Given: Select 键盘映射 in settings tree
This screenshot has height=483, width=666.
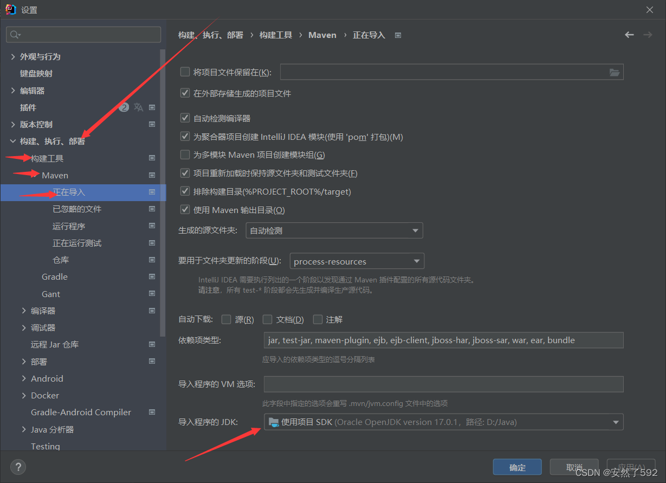Looking at the screenshot, I should click(36, 73).
